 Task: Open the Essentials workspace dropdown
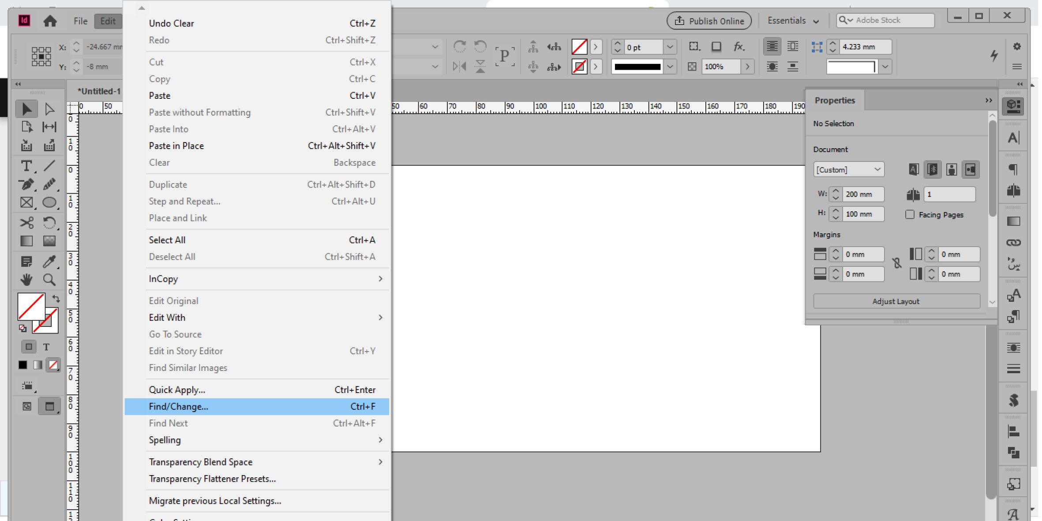(793, 21)
